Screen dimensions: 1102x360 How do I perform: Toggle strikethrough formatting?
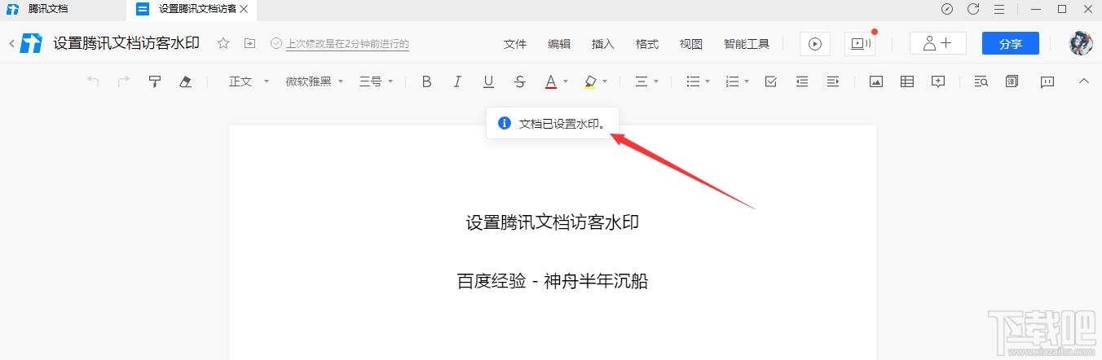pyautogui.click(x=520, y=81)
